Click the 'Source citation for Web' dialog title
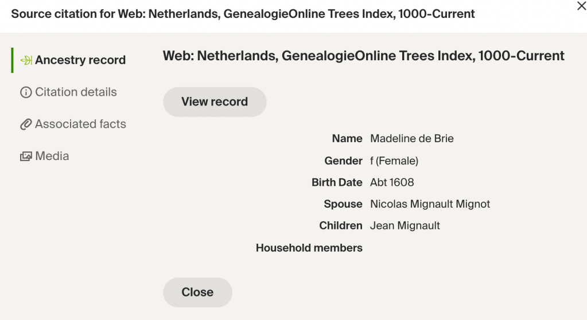This screenshot has width=587, height=320. (243, 14)
